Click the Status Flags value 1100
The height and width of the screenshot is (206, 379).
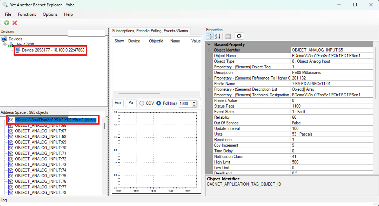coord(296,106)
